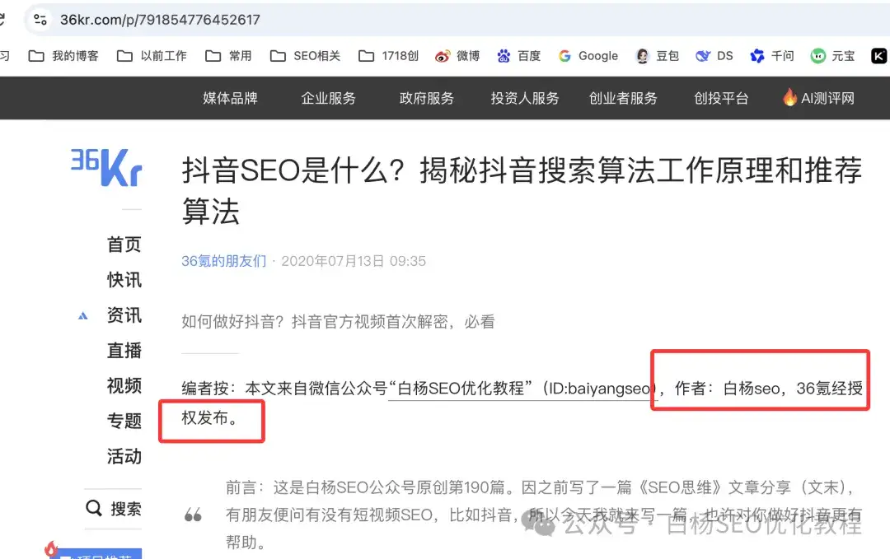890x559 pixels.
Task: Open the 1718创 bookmark folder
Action: tap(389, 55)
